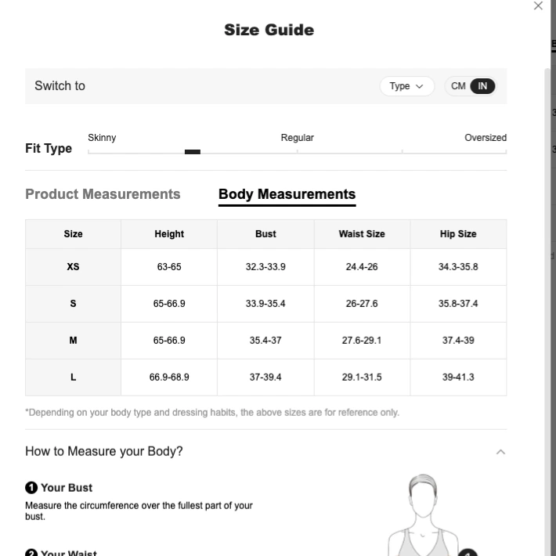Viewport: 556px width, 556px height.
Task: Close the Size Guide dialog
Action: (538, 5)
